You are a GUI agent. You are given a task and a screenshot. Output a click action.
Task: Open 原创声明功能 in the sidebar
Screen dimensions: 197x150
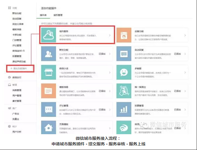19,62
